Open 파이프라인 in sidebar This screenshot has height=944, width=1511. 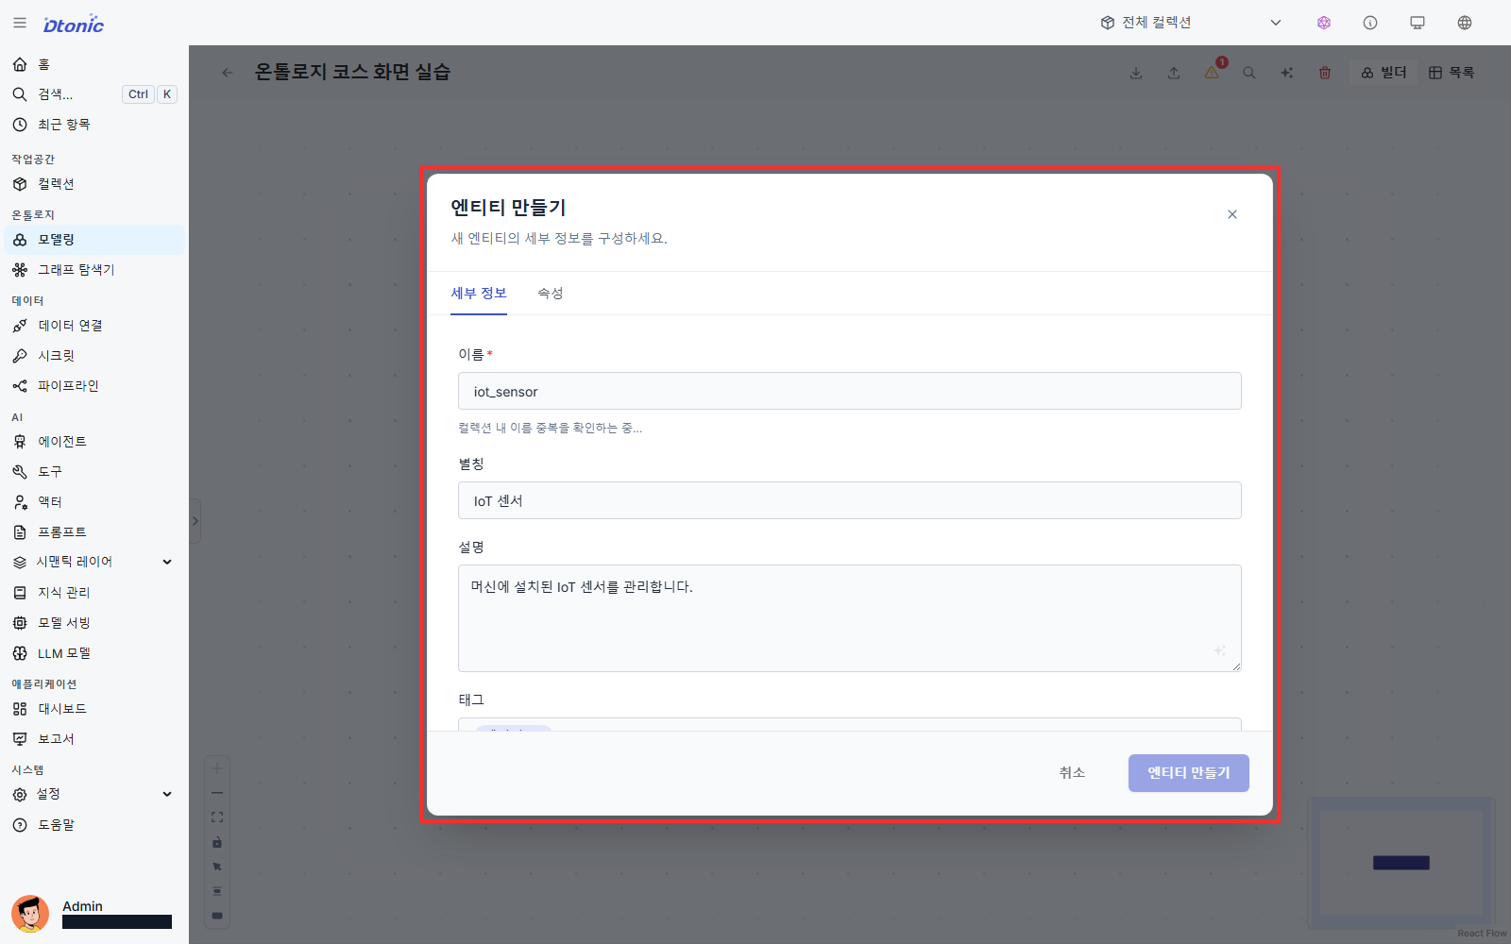[94, 386]
